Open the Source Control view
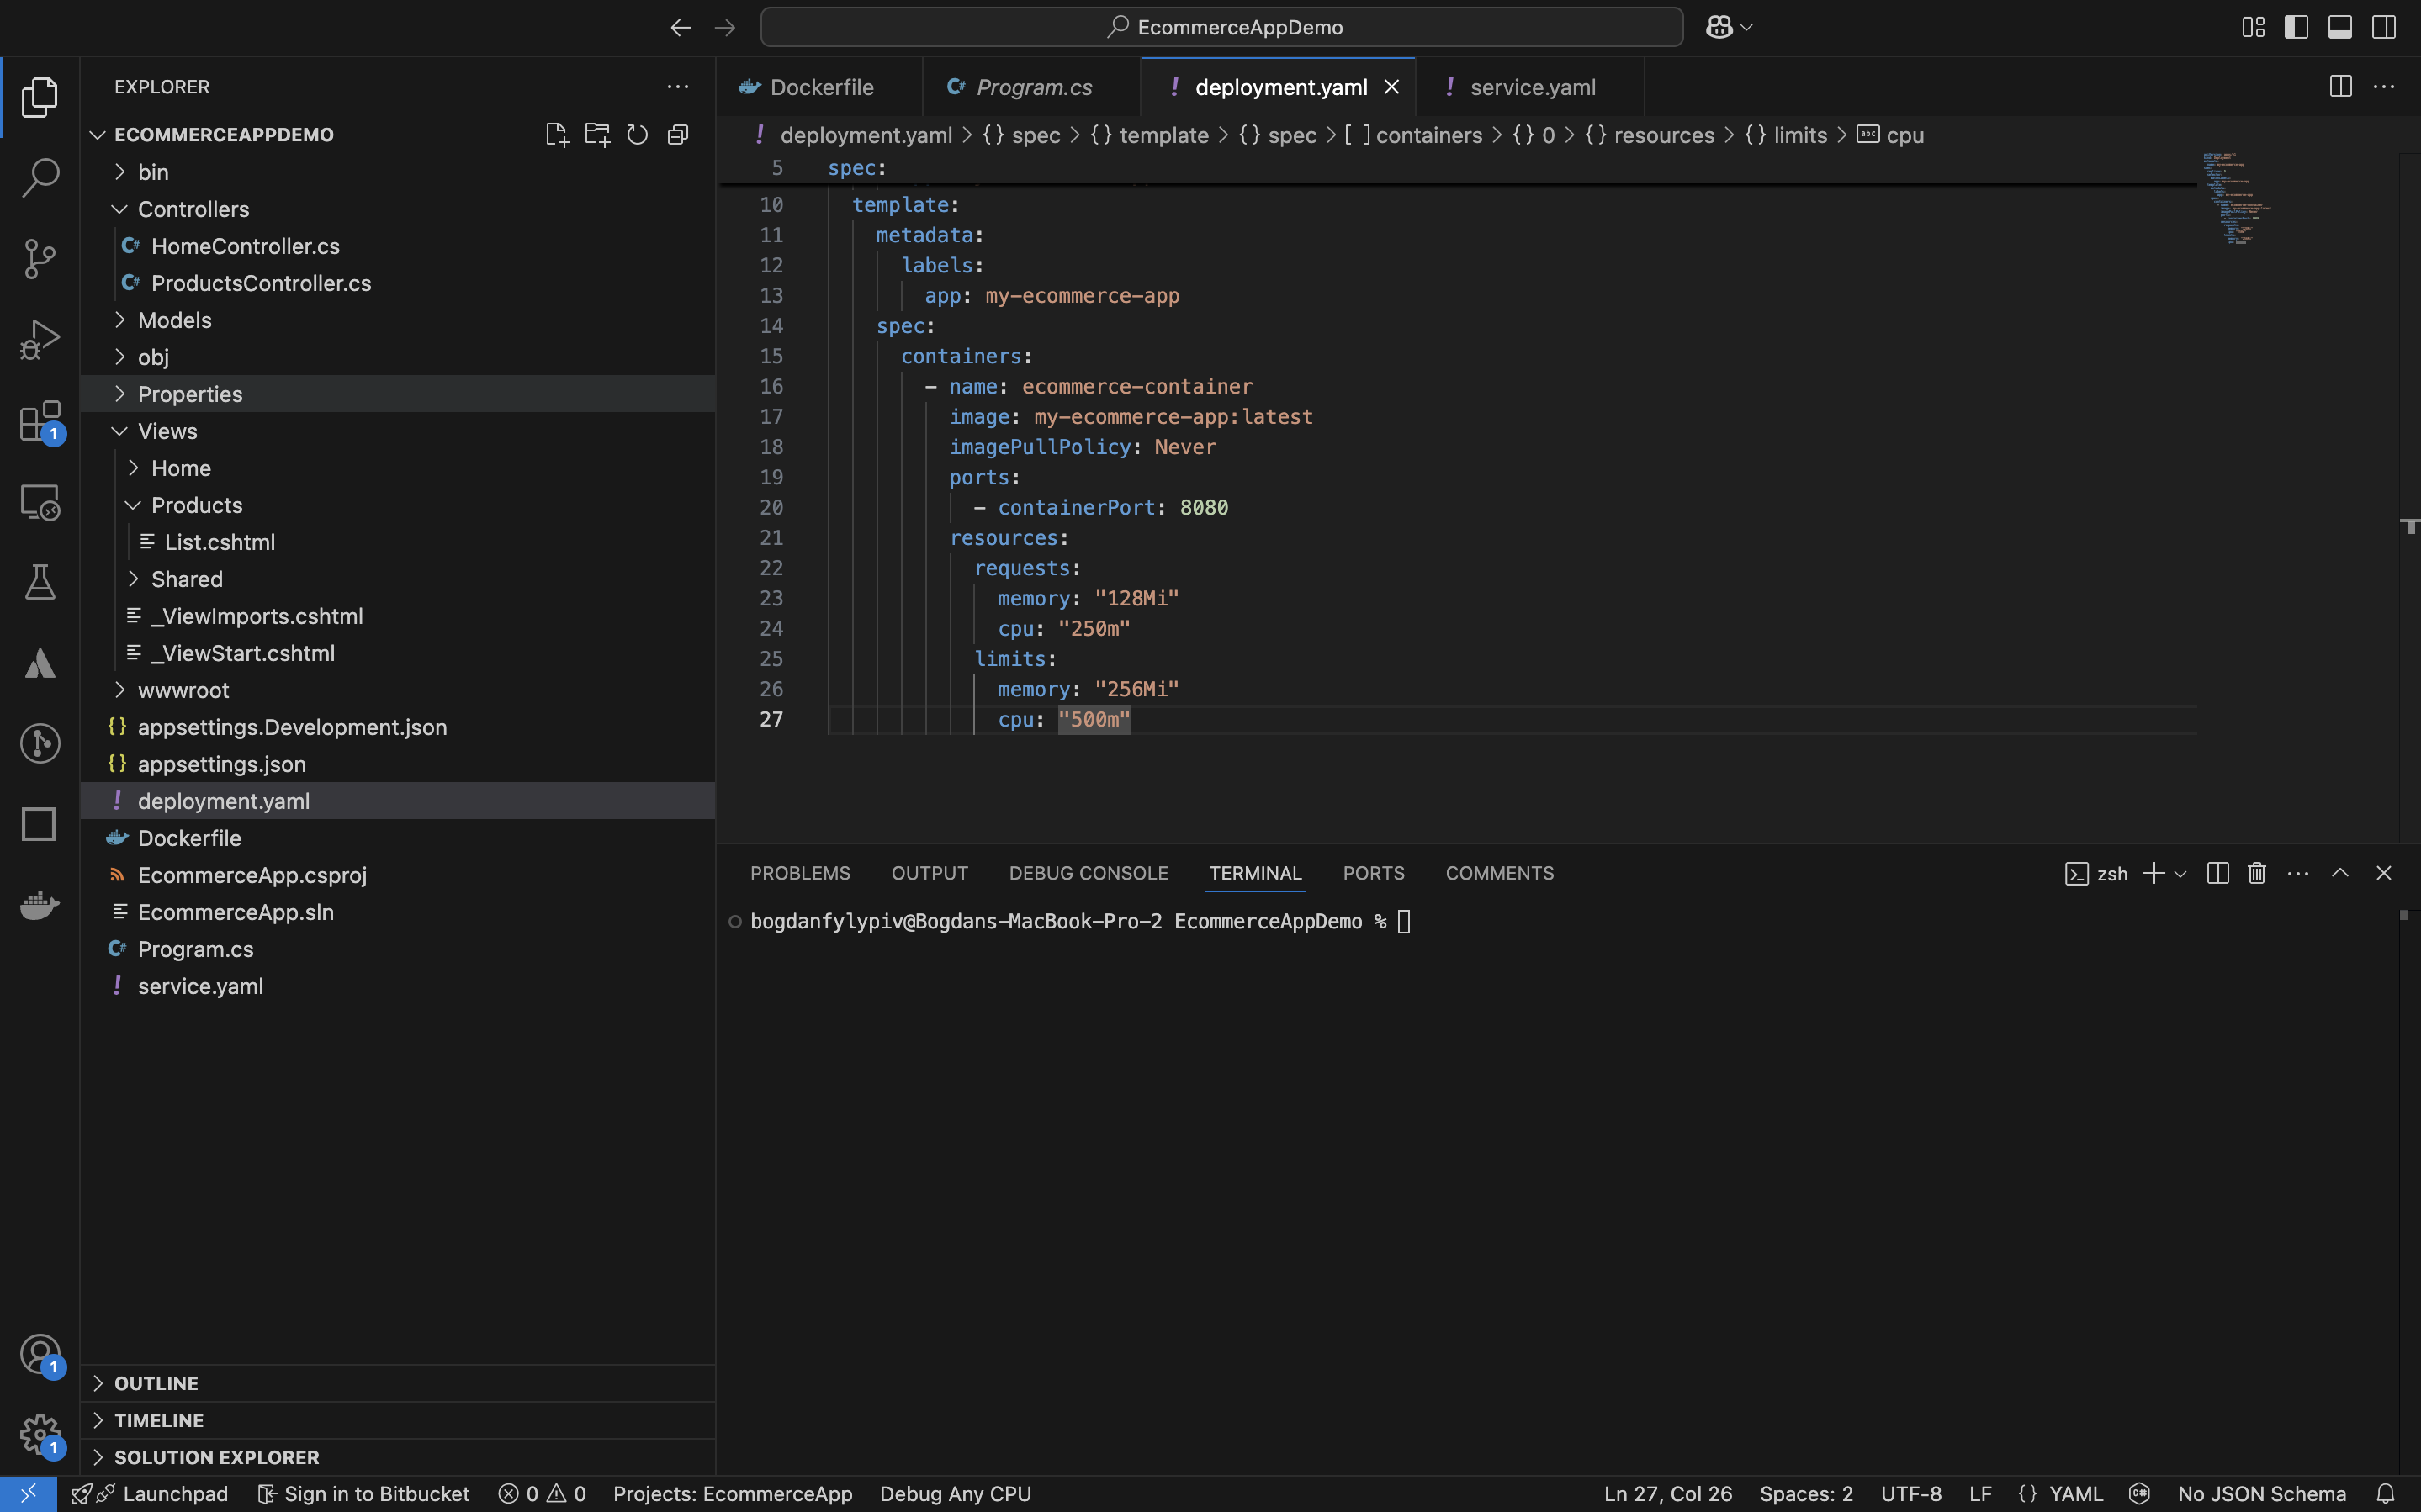The height and width of the screenshot is (1512, 2421). (x=40, y=258)
